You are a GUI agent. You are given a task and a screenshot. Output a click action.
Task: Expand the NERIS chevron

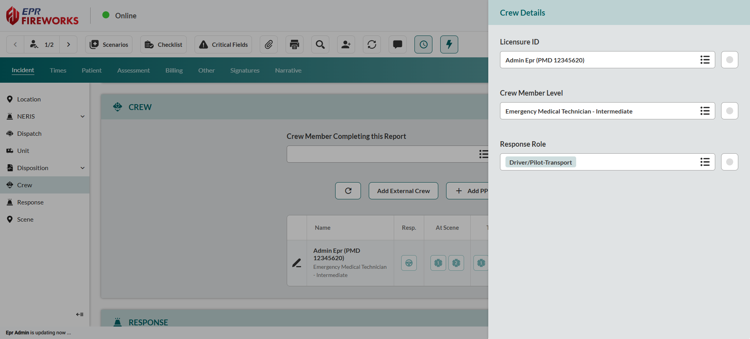[x=82, y=116]
